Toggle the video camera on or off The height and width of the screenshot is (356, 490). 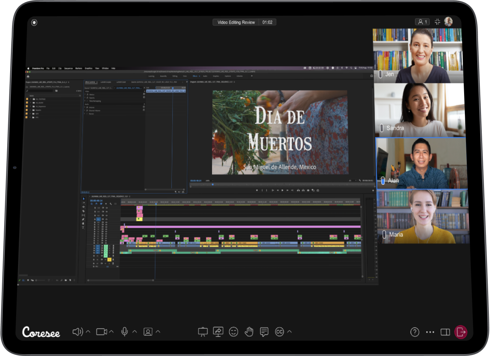(101, 332)
